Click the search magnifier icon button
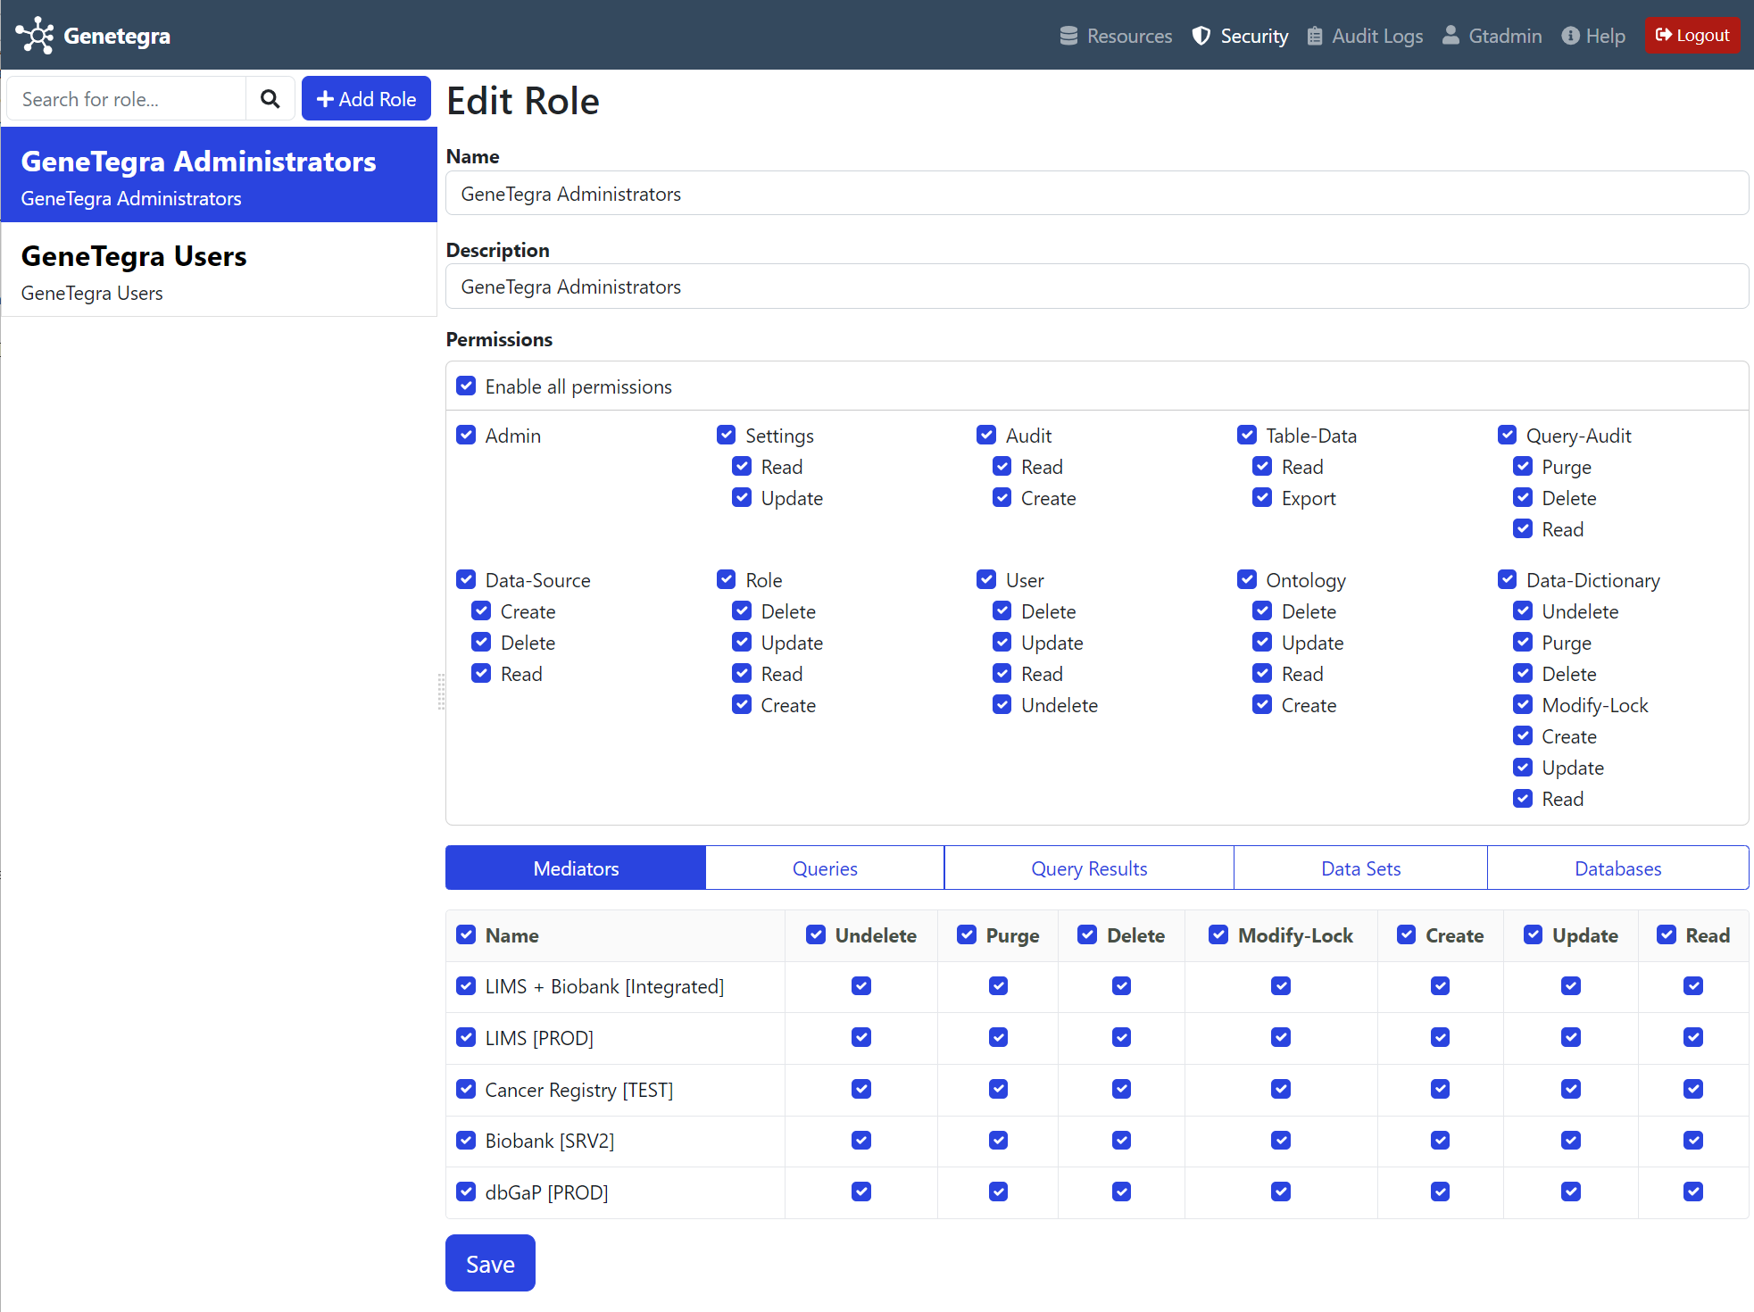This screenshot has height=1312, width=1754. 270,99
